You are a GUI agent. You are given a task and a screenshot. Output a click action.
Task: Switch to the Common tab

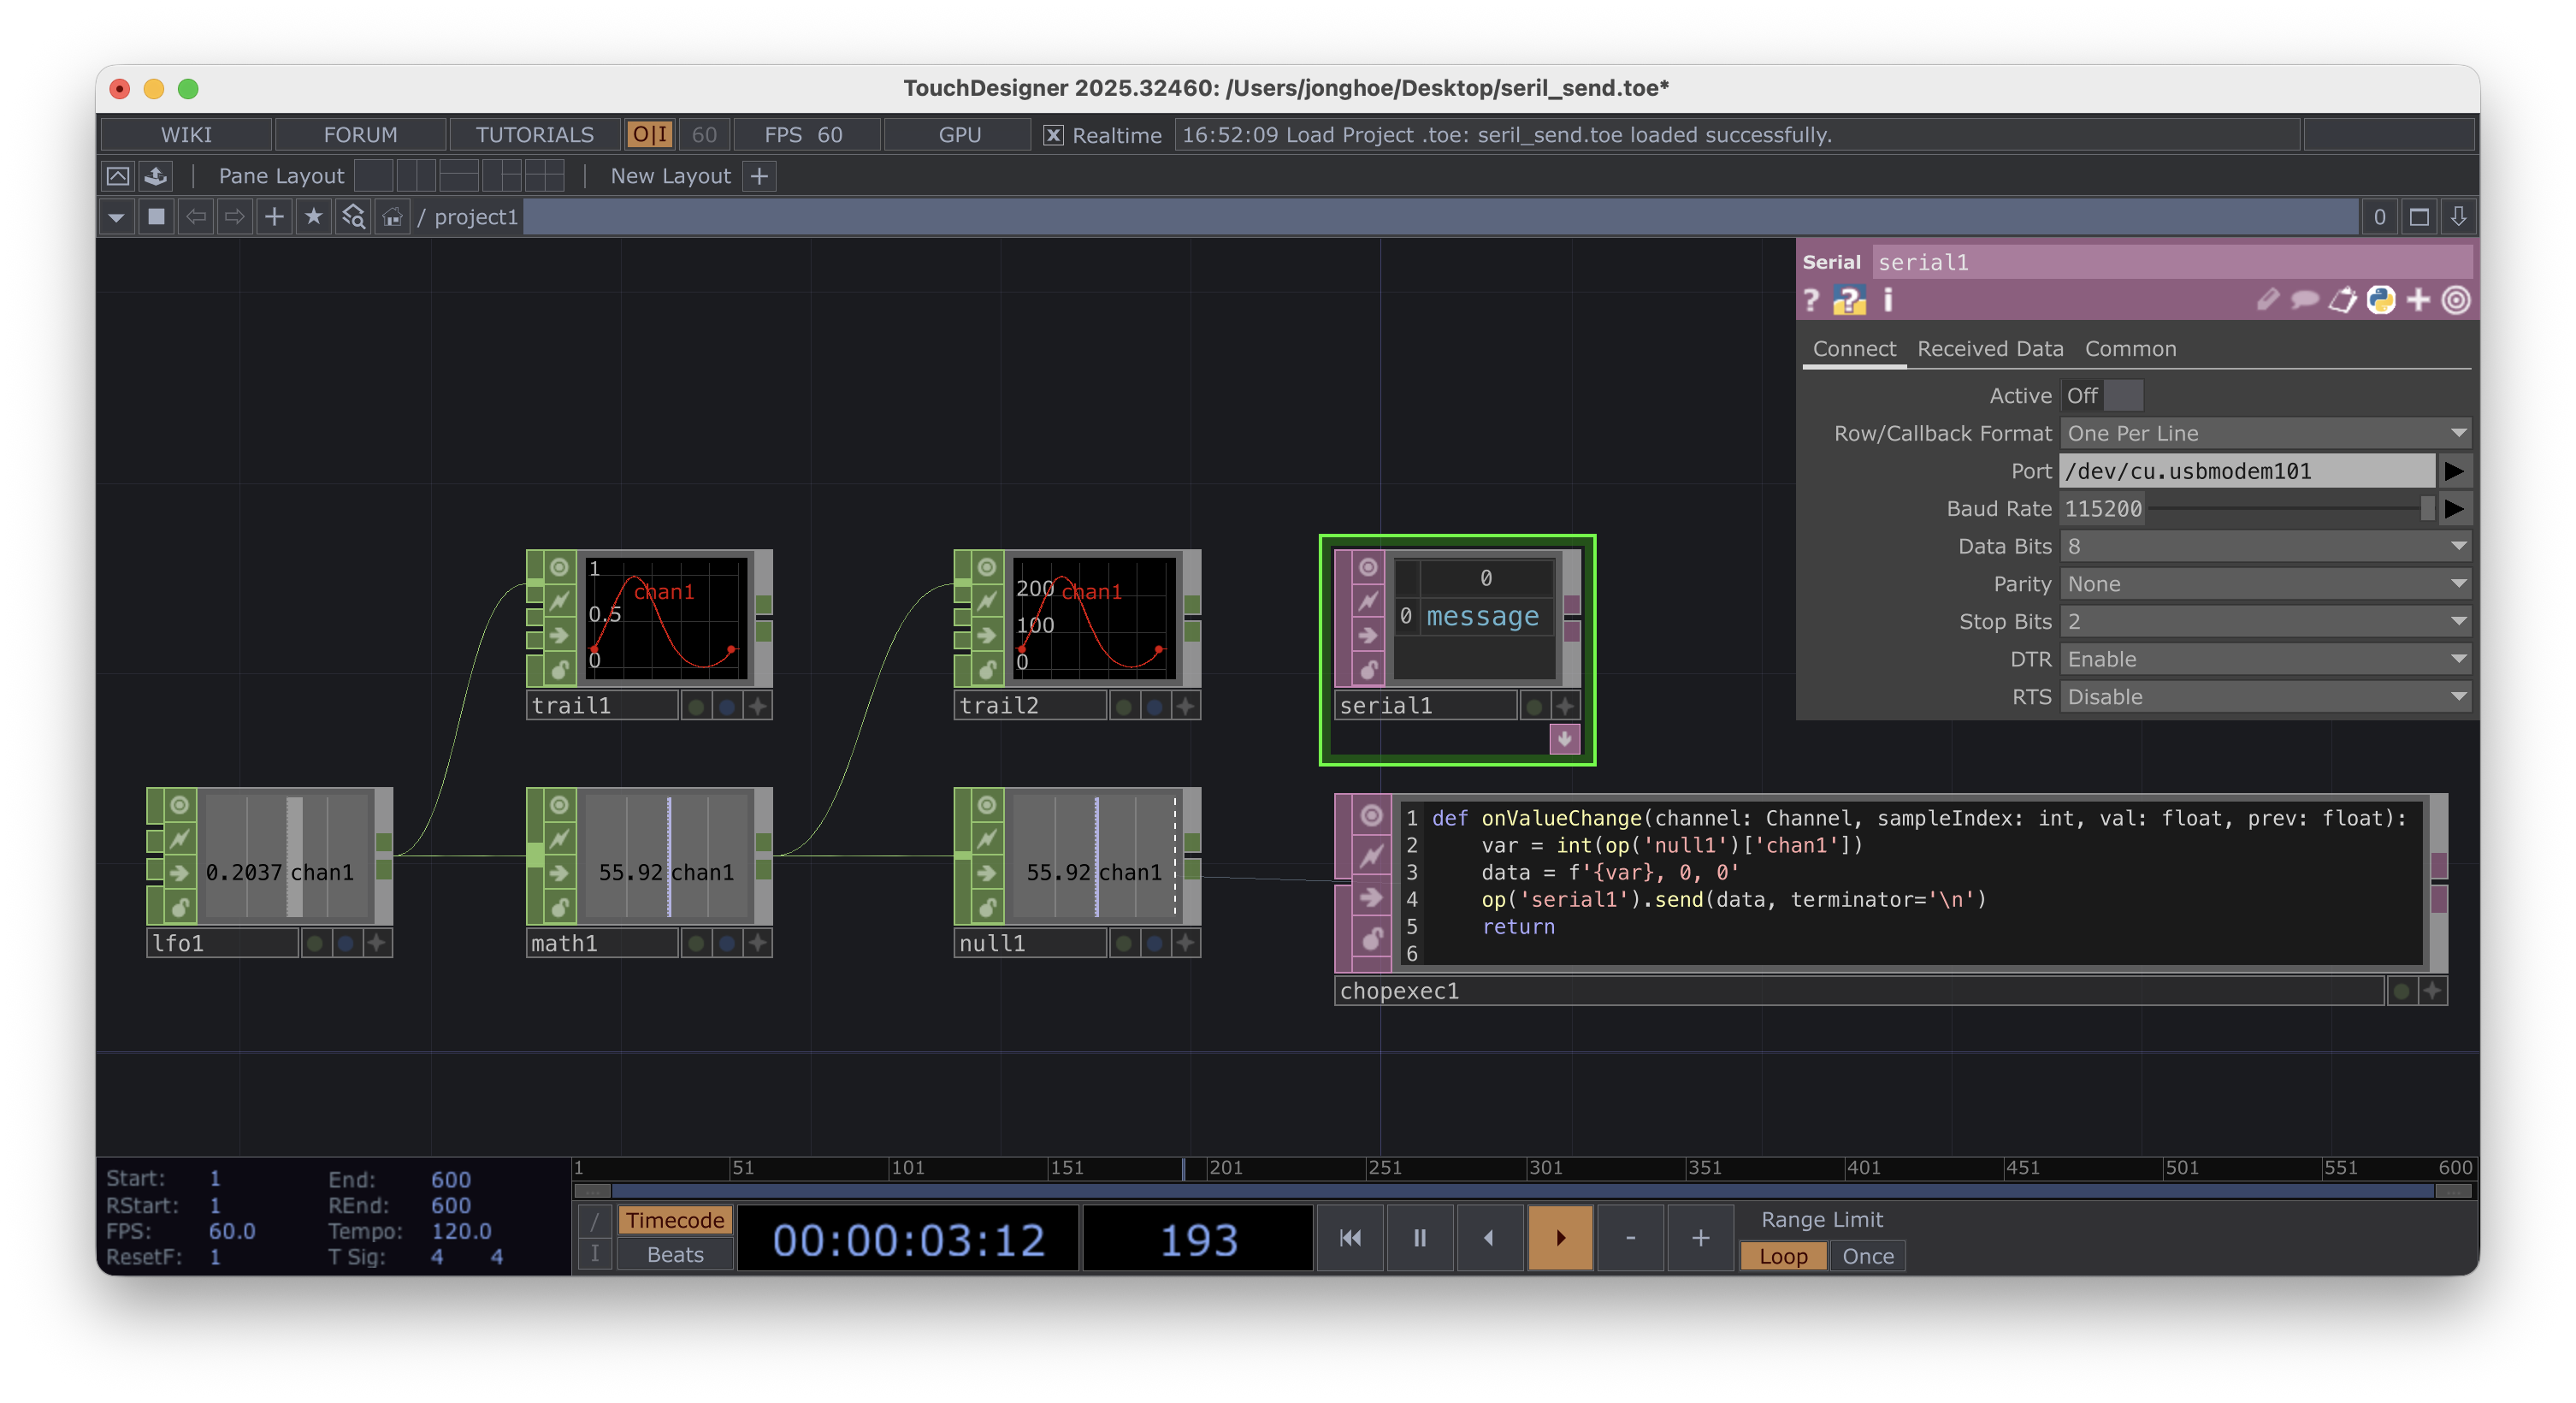pyautogui.click(x=2130, y=348)
